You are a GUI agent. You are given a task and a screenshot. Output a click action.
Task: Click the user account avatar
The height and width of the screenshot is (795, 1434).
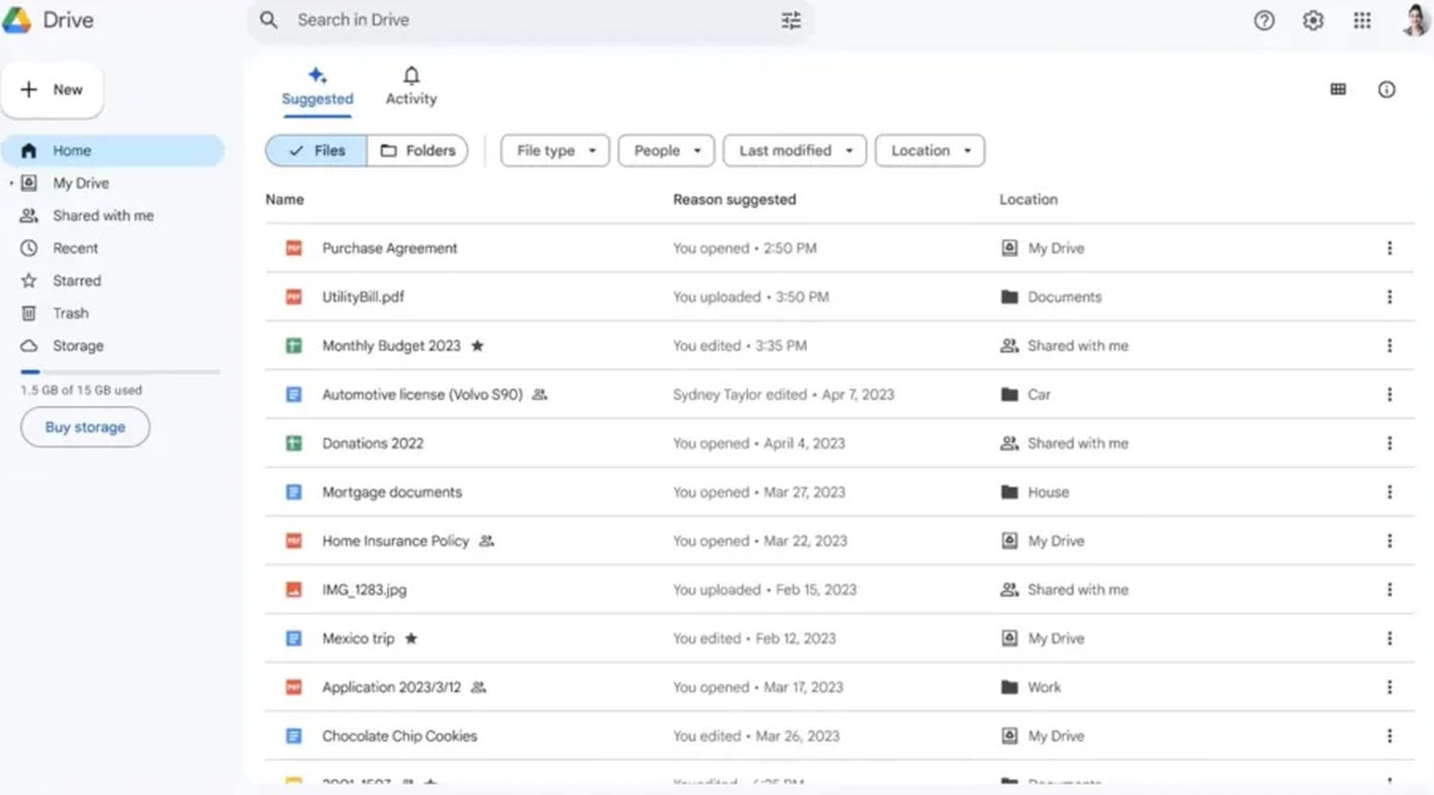1415,20
